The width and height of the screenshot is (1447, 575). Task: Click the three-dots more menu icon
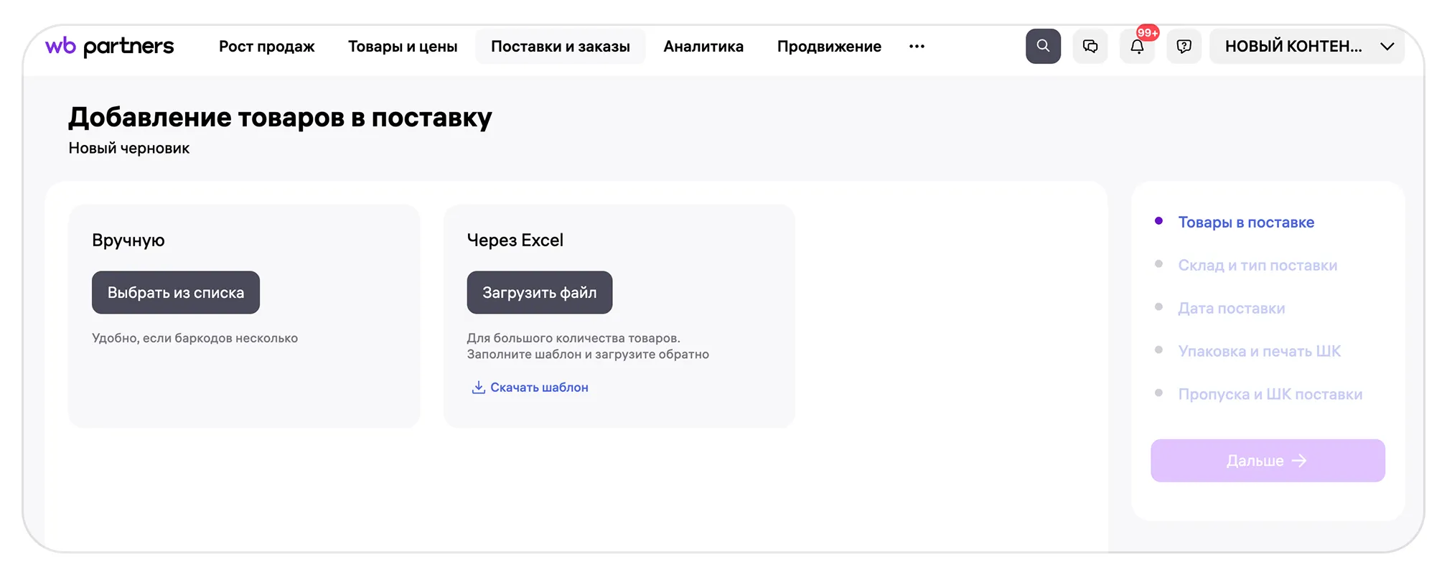pyautogui.click(x=917, y=47)
